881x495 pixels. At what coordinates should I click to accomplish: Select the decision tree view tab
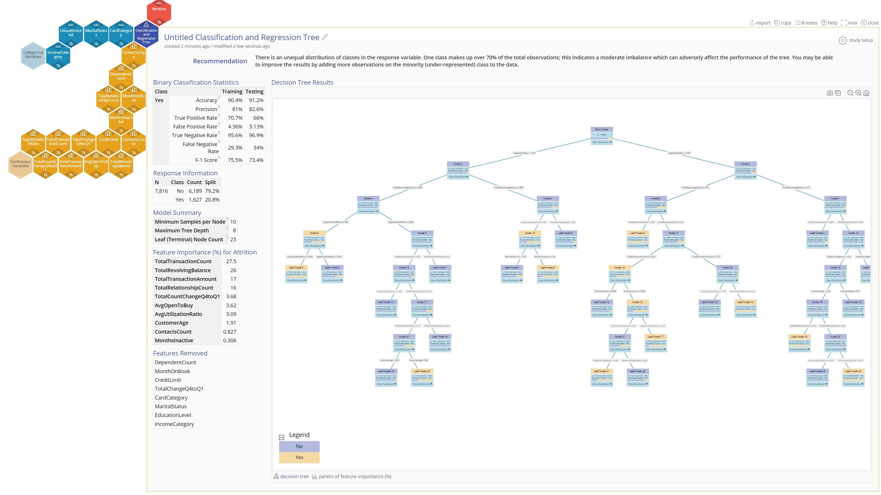(294, 476)
